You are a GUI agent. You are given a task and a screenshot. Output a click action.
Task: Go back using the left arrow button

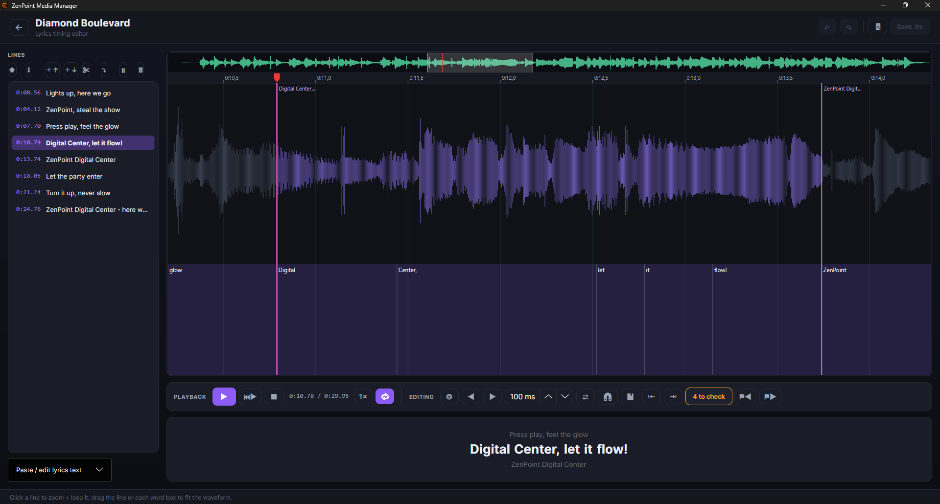pos(19,27)
